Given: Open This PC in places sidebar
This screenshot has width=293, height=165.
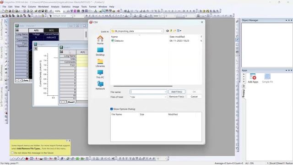Looking at the screenshot, I should [100, 74].
